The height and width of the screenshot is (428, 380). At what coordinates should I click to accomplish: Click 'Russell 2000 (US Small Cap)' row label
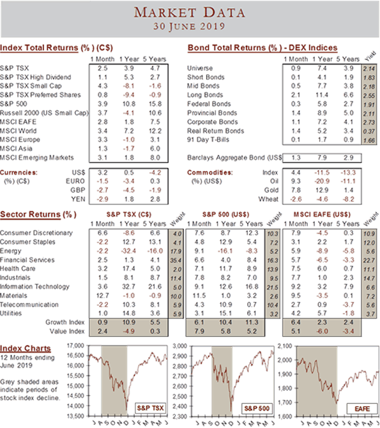[x=44, y=113]
